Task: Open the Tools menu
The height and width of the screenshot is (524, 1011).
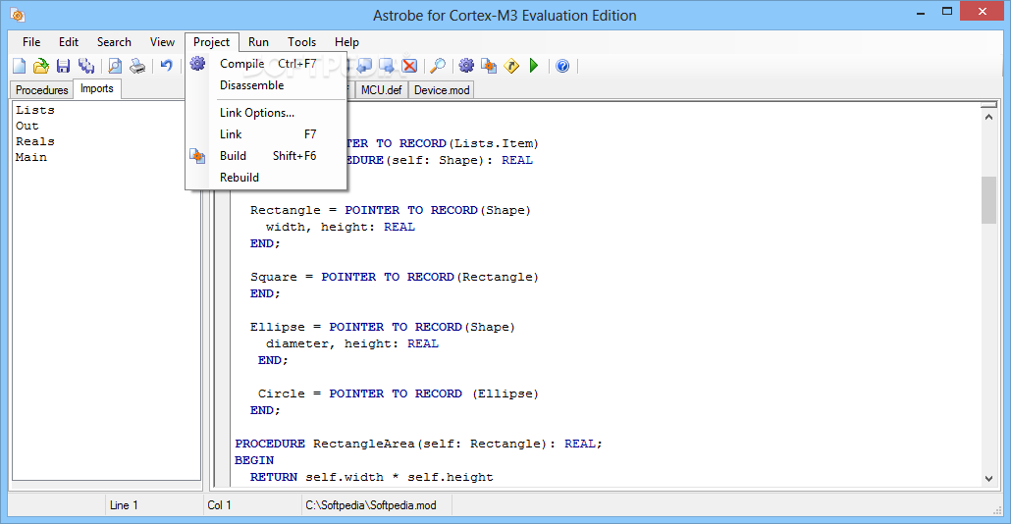Action: pos(301,42)
